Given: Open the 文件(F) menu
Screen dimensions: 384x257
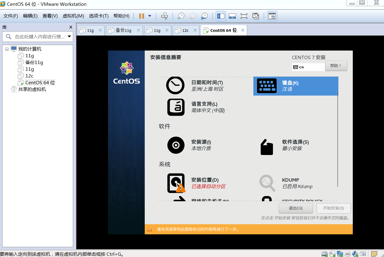Looking at the screenshot, I should [11, 16].
